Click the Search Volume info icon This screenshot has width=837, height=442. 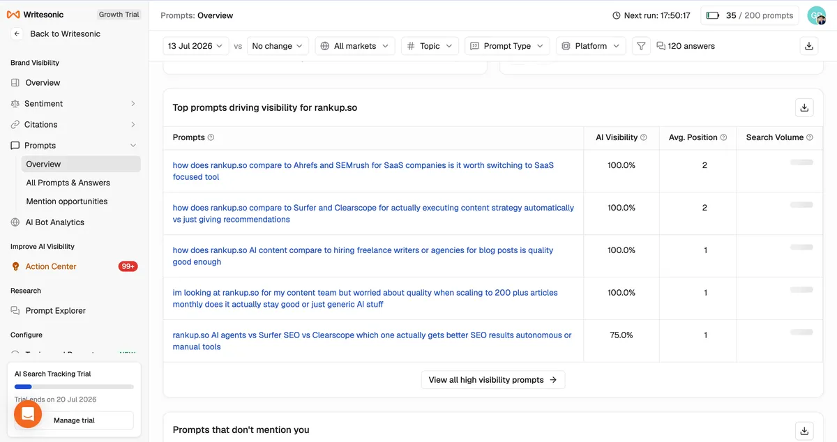810,137
